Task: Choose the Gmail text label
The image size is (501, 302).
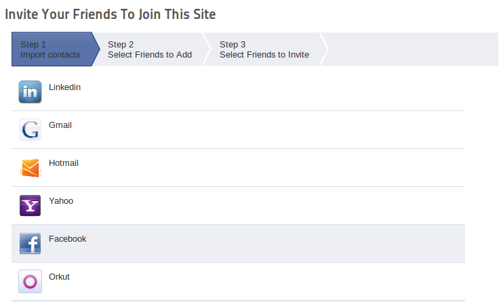Action: point(60,125)
